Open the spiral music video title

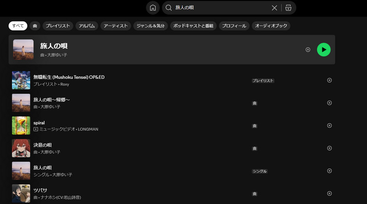pyautogui.click(x=39, y=123)
